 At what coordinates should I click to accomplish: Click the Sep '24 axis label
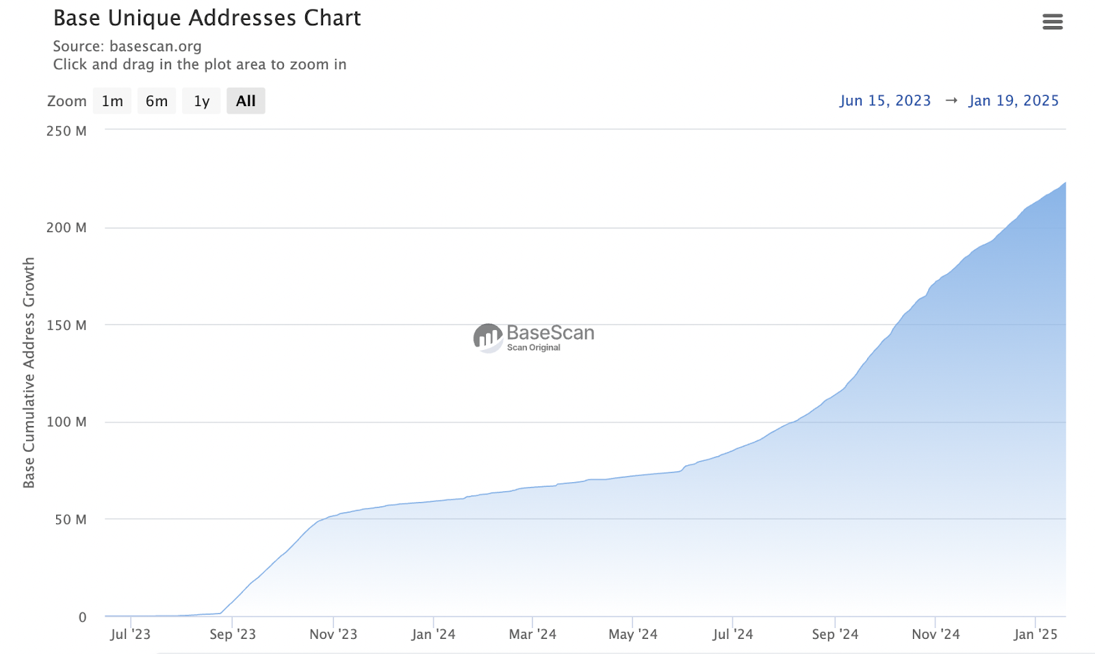835,634
